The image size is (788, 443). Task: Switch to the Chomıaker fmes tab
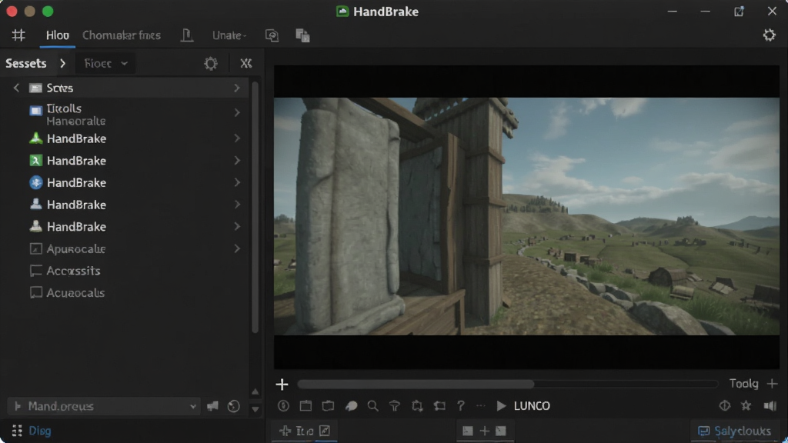click(122, 35)
